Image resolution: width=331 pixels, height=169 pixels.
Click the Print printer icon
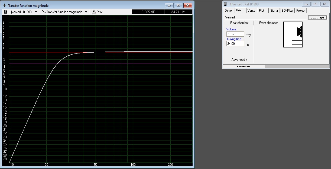coord(94,12)
